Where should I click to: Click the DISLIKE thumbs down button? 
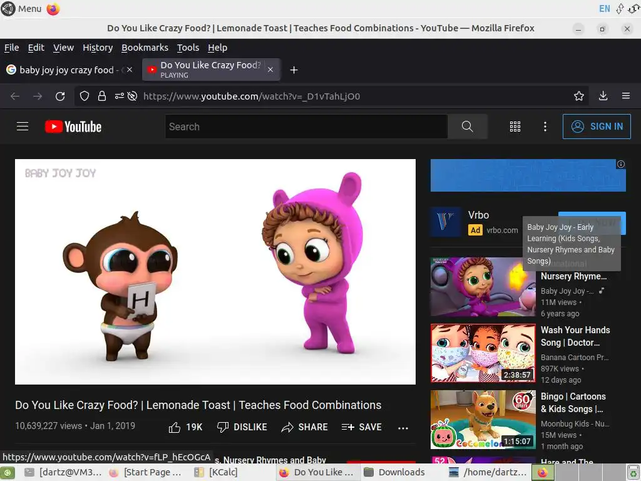[242, 427]
